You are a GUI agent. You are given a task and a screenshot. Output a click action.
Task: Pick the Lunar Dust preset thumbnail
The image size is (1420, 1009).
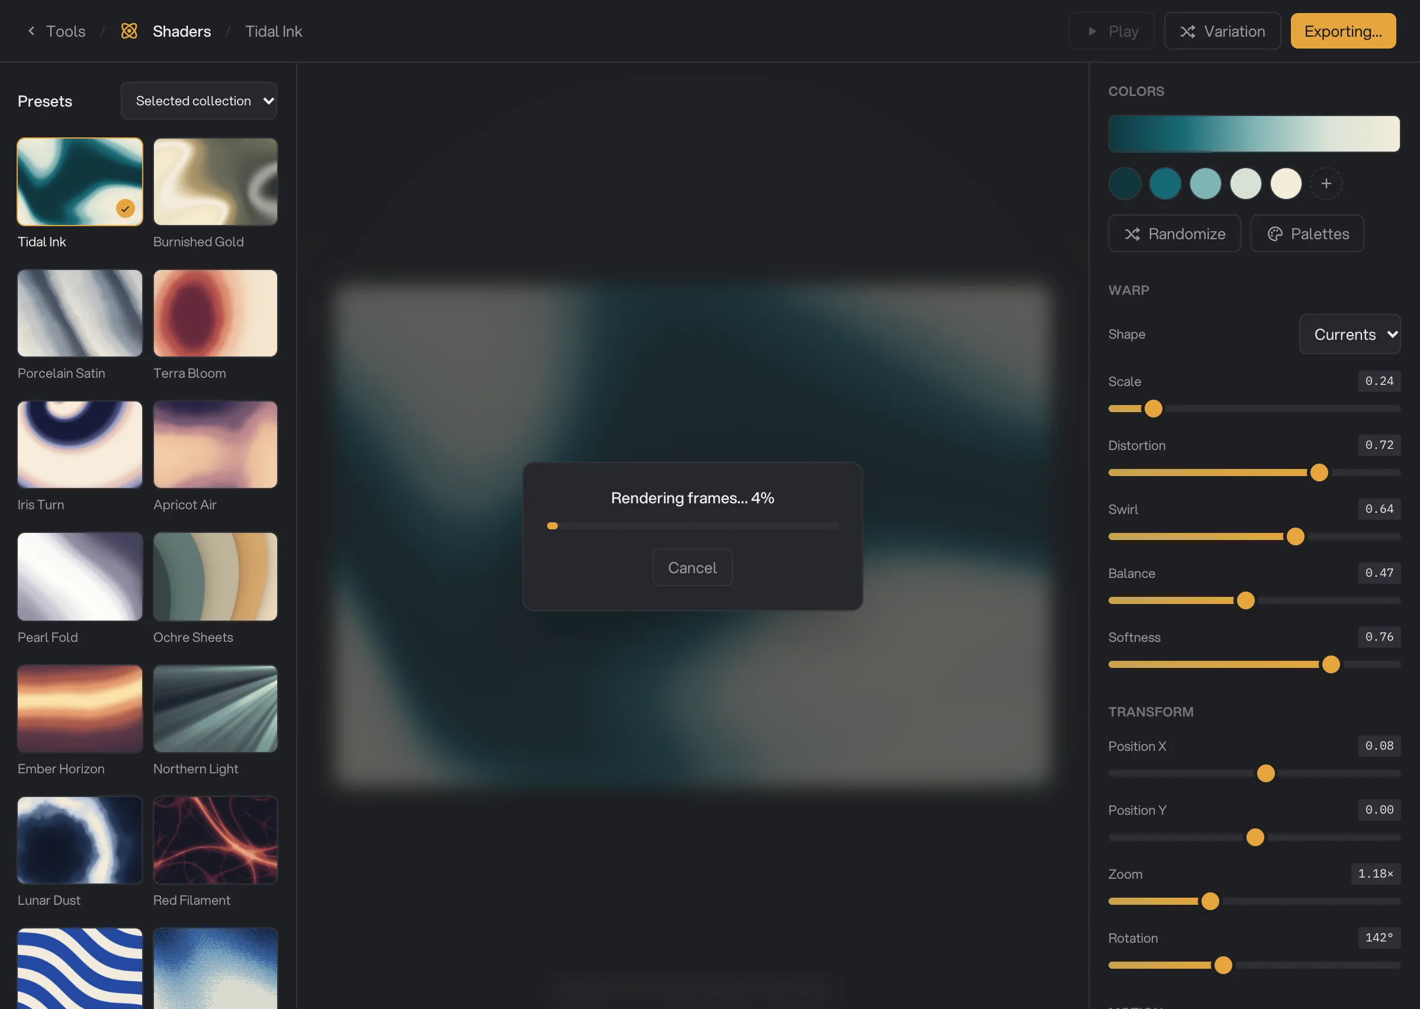click(79, 840)
